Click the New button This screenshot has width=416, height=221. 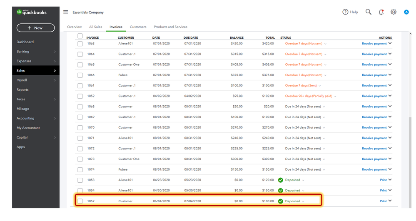pyautogui.click(x=35, y=28)
